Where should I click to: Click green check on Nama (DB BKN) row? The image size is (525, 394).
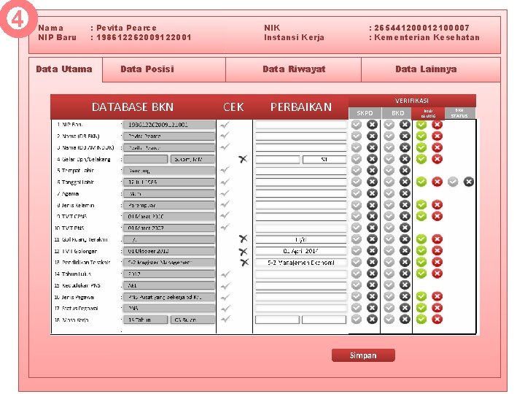[421, 136]
